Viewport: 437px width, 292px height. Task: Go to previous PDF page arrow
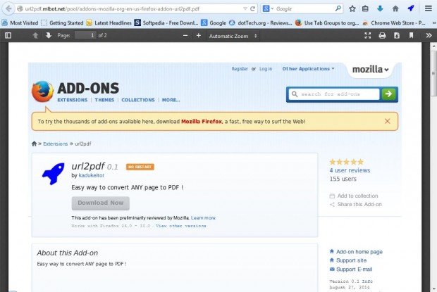(35, 36)
